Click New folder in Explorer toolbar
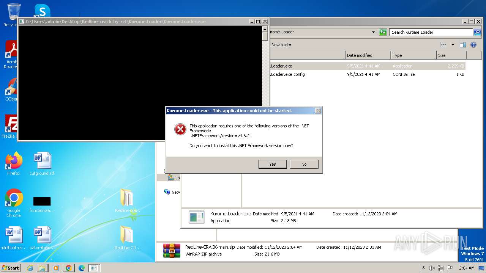 pos(281,45)
